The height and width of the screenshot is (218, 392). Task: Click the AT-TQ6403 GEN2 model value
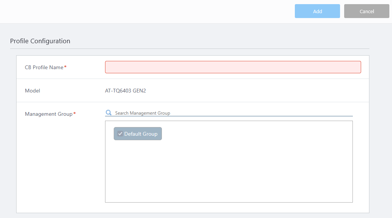point(125,91)
